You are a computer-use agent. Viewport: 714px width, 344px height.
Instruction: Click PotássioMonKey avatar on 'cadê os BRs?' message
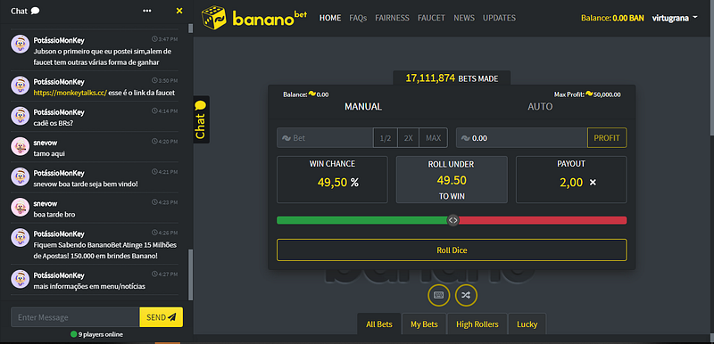click(x=20, y=116)
